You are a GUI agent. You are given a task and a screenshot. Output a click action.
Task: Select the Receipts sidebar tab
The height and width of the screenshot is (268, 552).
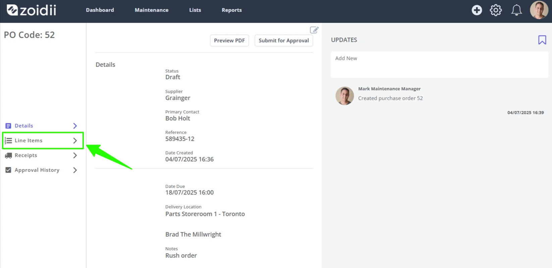pos(42,155)
